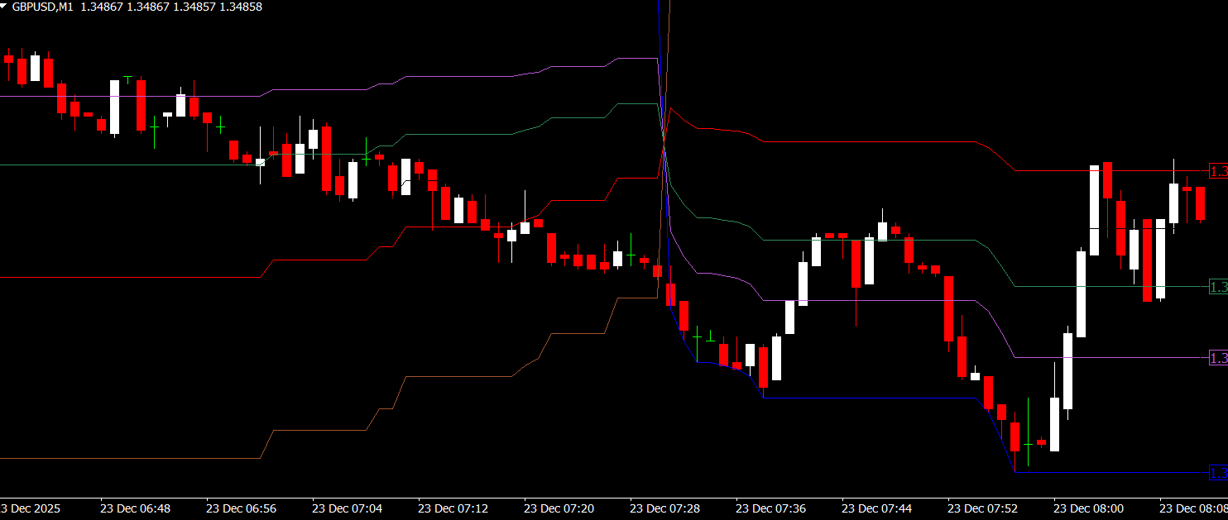Click the 23 Dec 06:48 time label
Screen dimensions: 1228x520
[x=135, y=508]
